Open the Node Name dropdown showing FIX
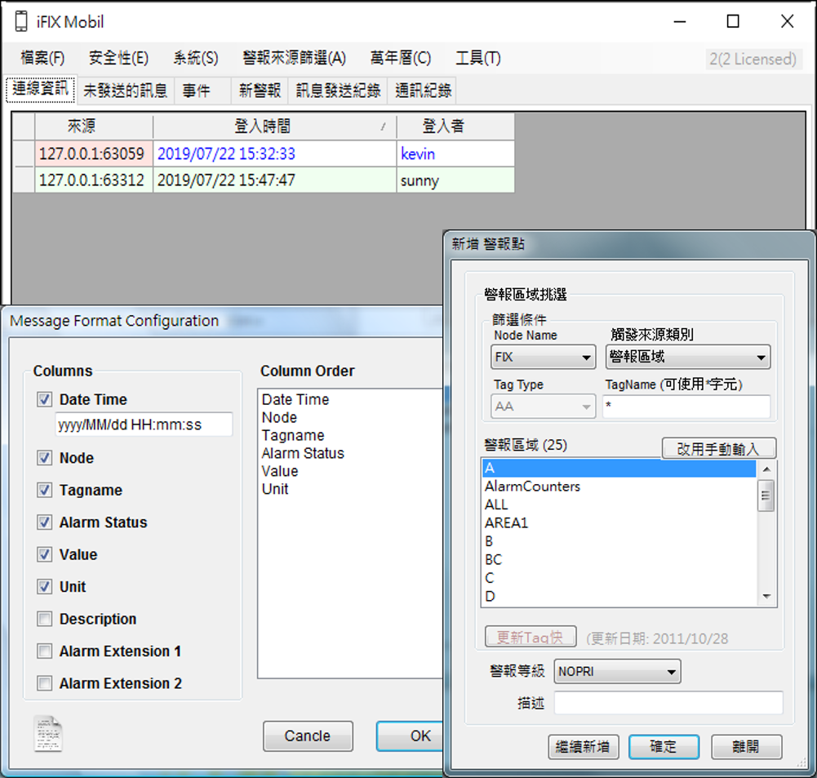This screenshot has width=817, height=778. point(544,357)
